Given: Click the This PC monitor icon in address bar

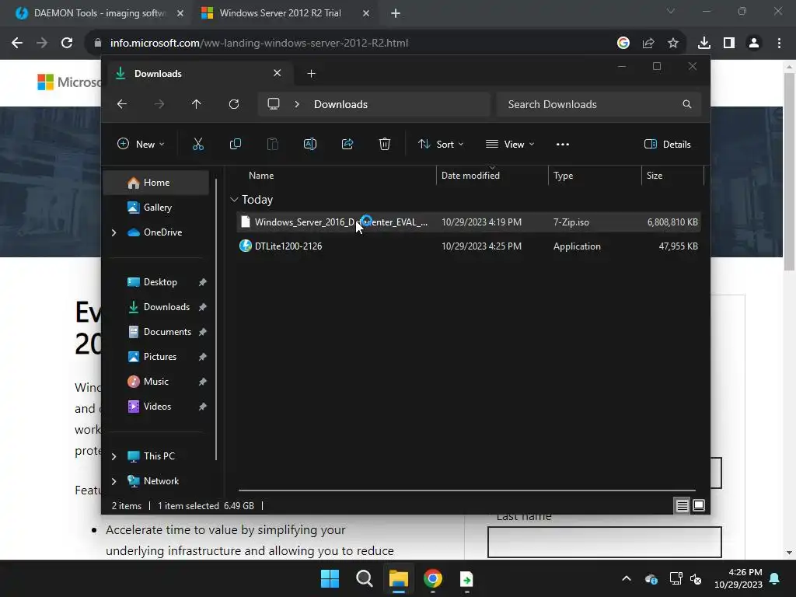Looking at the screenshot, I should [274, 104].
